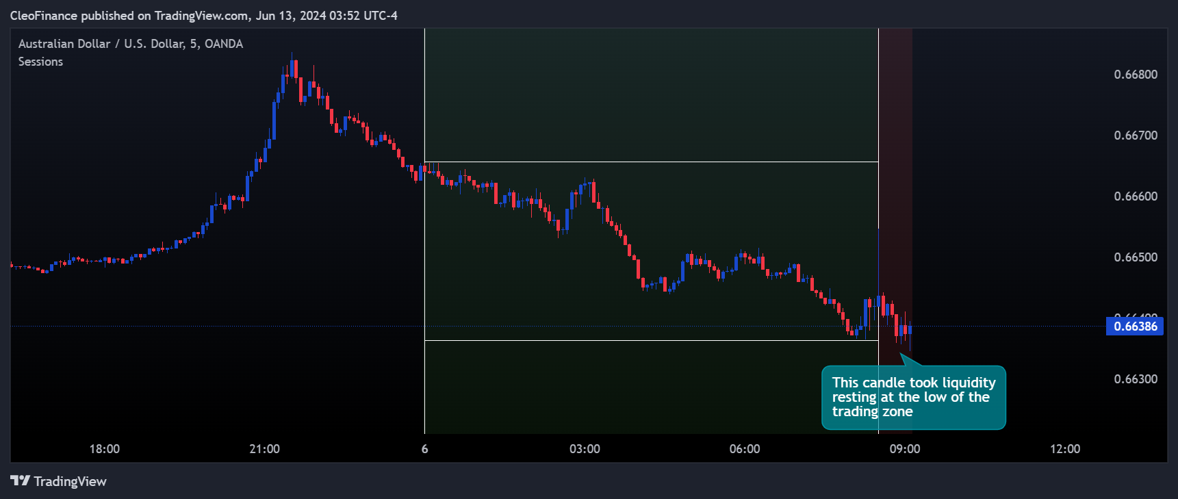Click the 21:00 time axis label
1178x499 pixels.
[x=264, y=449]
